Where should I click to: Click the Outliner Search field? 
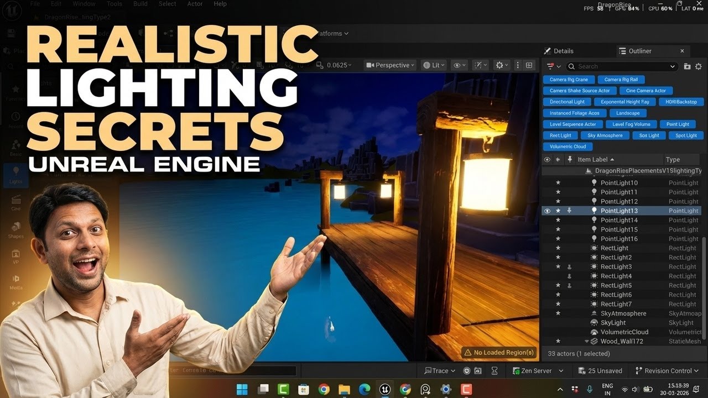tap(622, 66)
